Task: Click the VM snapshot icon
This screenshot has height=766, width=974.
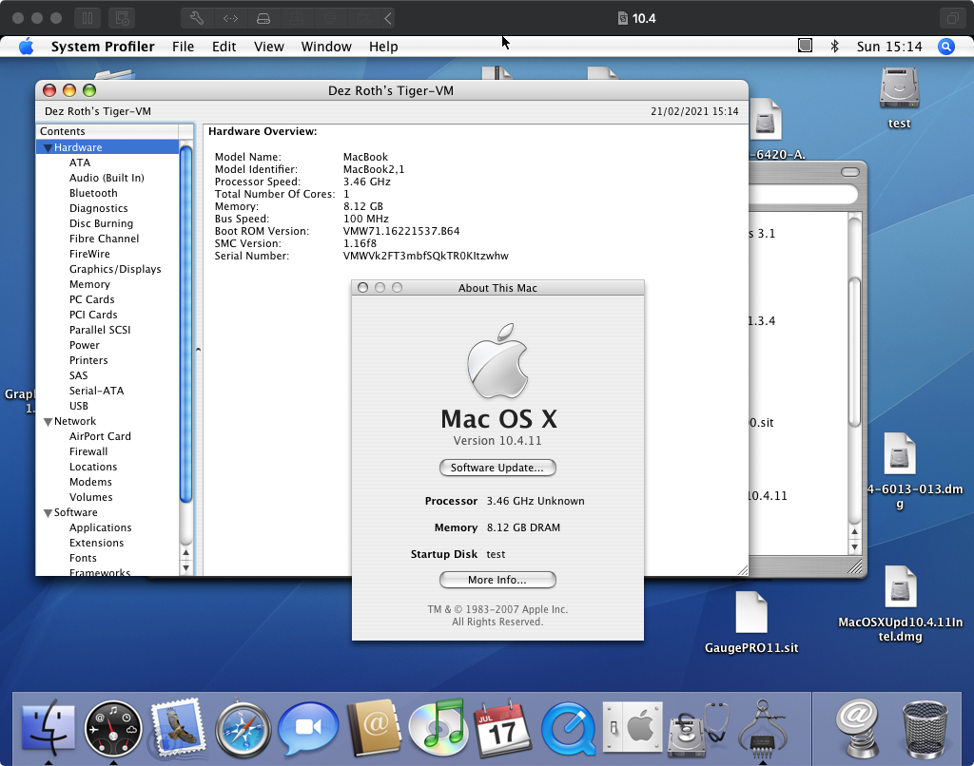Action: [123, 18]
